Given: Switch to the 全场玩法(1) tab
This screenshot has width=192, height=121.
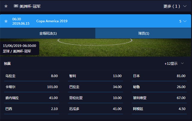Looking at the screenshot, I should (48, 33).
